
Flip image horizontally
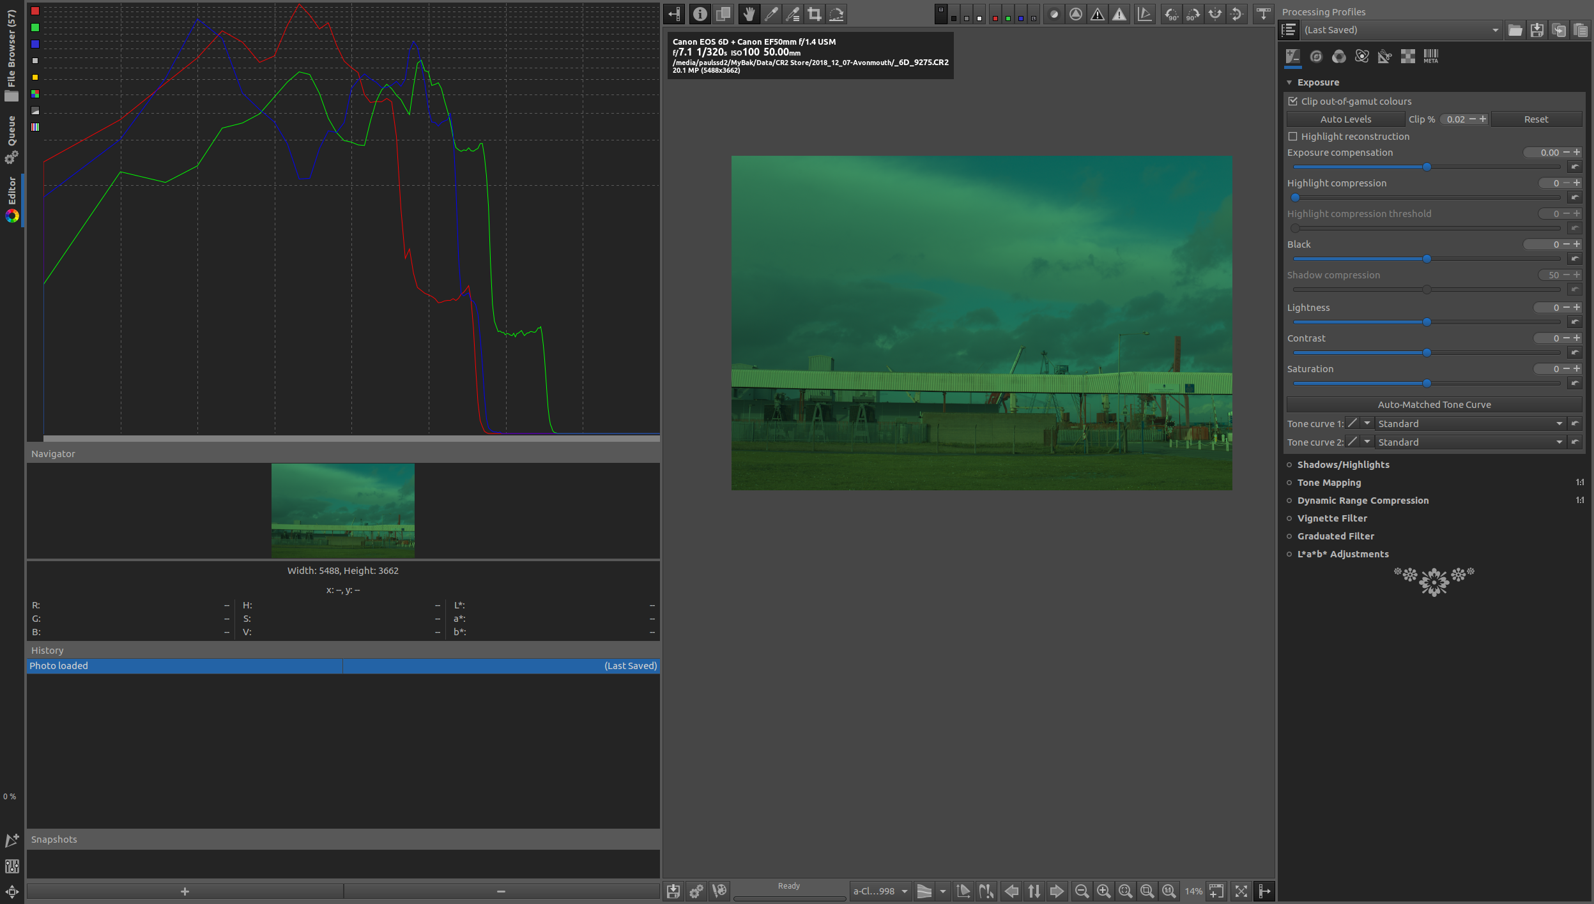pos(1215,14)
